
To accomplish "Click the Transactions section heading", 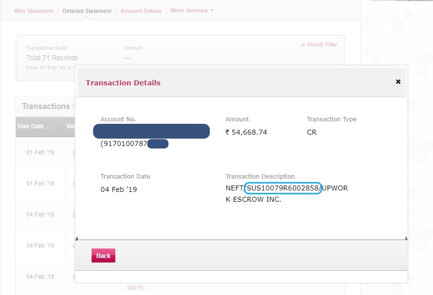I will click(x=46, y=107).
